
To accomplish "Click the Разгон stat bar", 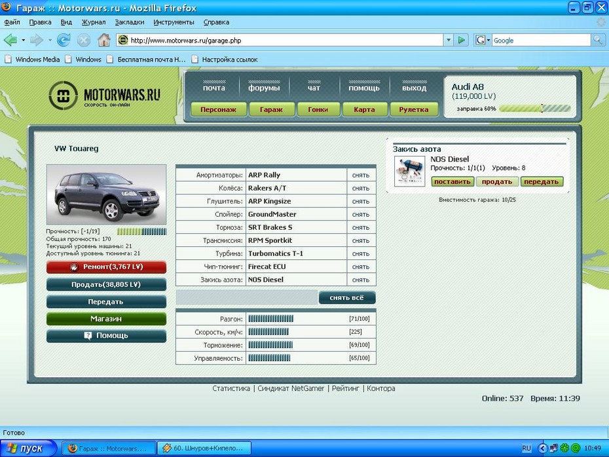I will (270, 319).
